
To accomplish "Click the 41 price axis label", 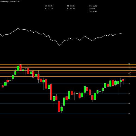I will tap(129, 113).
